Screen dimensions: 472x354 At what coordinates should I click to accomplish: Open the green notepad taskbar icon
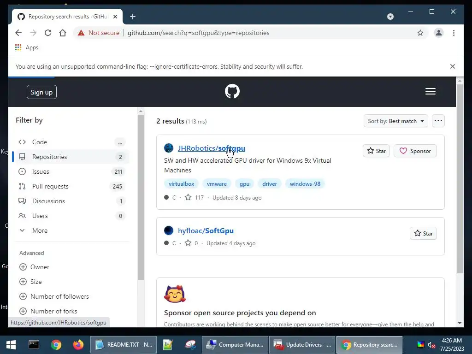click(x=167, y=345)
